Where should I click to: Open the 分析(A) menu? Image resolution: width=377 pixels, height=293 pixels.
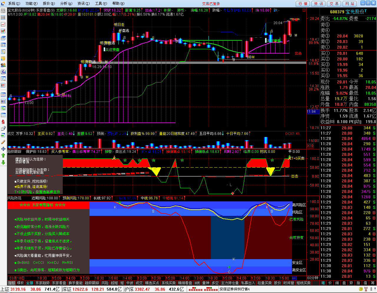[66, 4]
